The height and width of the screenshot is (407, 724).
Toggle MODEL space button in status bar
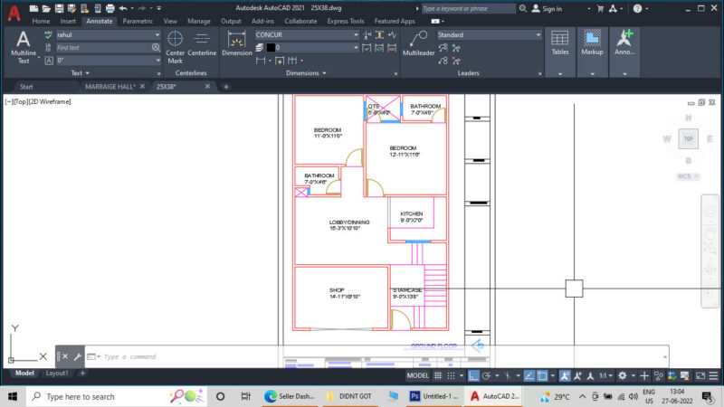417,375
